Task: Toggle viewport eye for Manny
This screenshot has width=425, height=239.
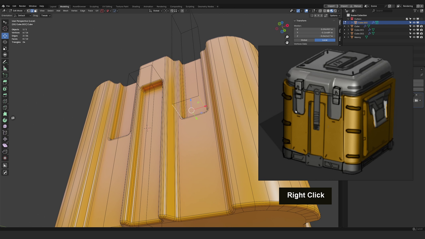Action: pos(414,37)
